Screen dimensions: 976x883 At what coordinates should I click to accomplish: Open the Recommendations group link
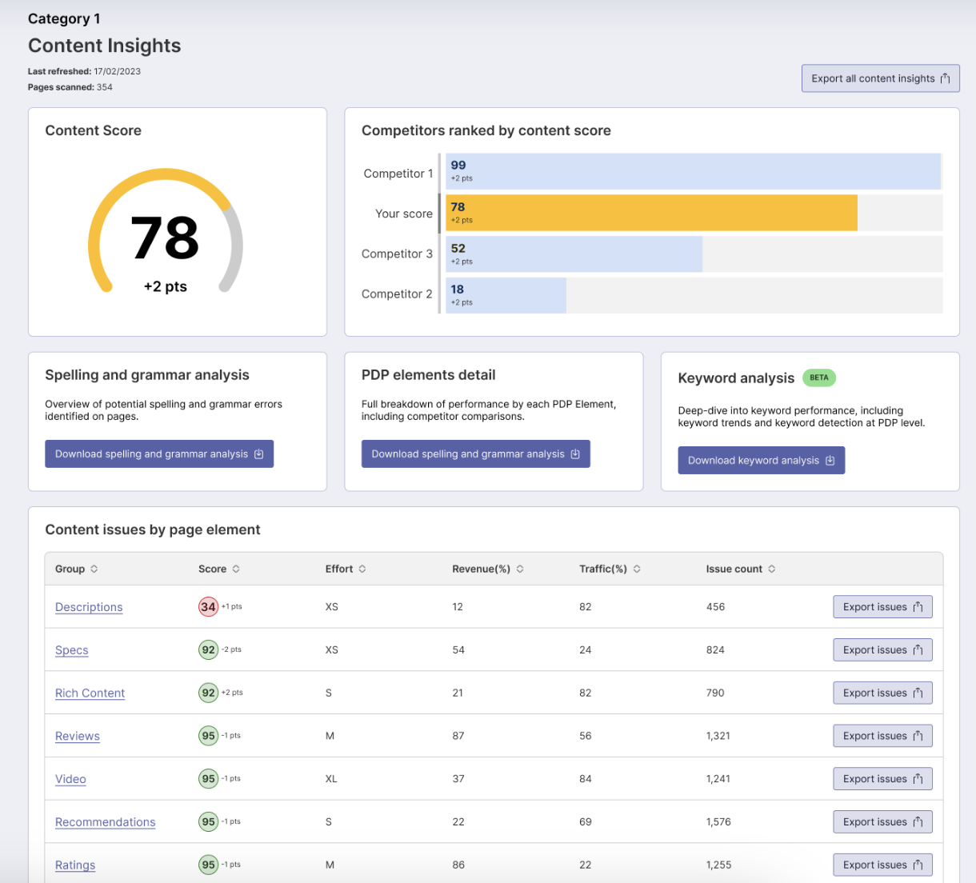tap(105, 822)
